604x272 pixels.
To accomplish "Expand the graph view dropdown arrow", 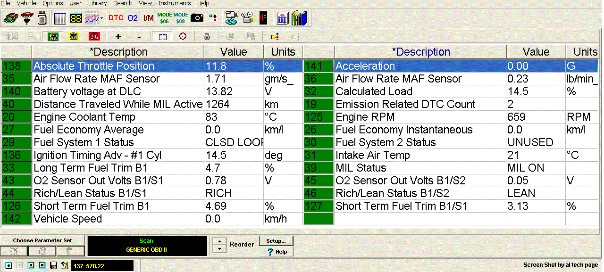I will point(101,19).
